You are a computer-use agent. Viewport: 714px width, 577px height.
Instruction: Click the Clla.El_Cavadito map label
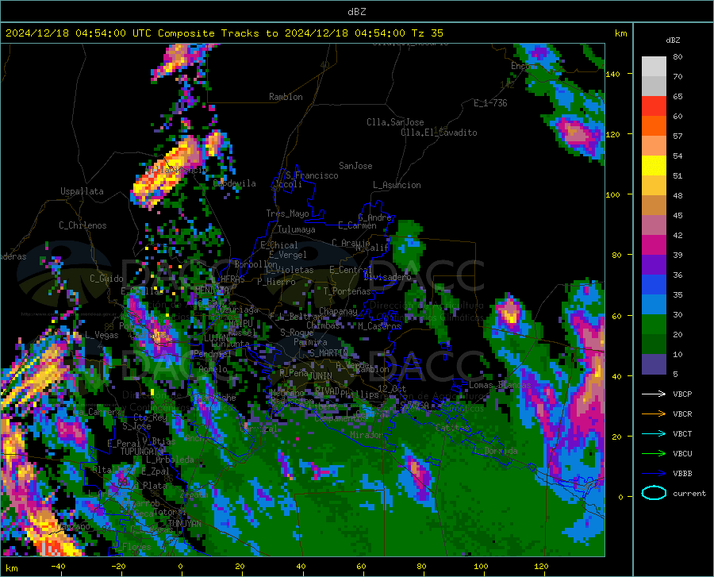[x=439, y=133]
